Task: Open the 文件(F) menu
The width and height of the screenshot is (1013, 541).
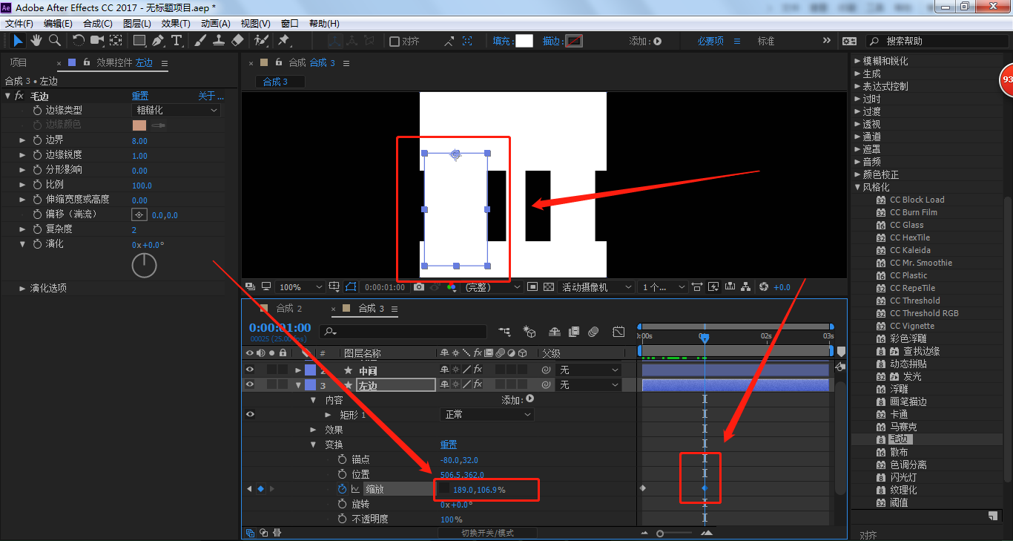Action: pos(19,24)
